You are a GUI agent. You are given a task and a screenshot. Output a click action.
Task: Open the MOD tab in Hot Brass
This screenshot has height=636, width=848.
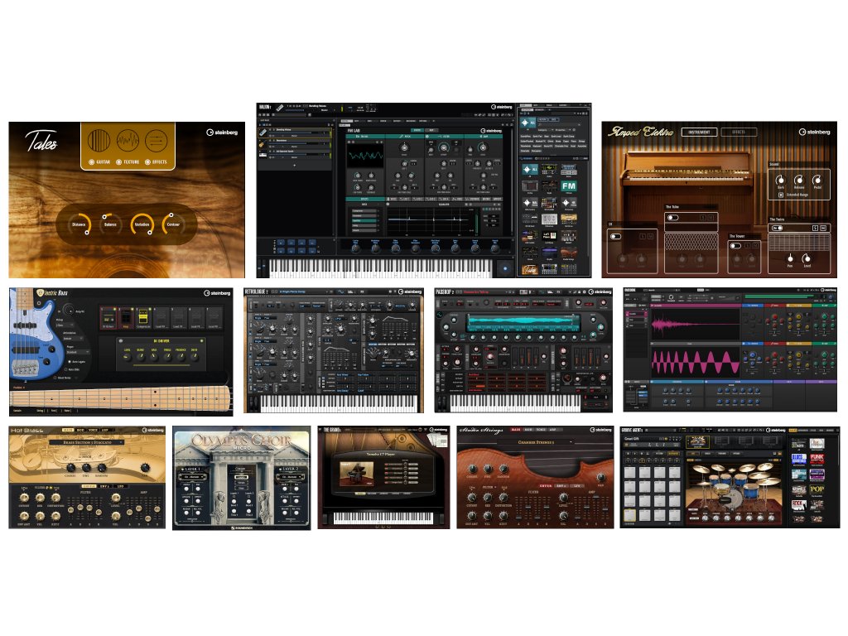[80, 430]
